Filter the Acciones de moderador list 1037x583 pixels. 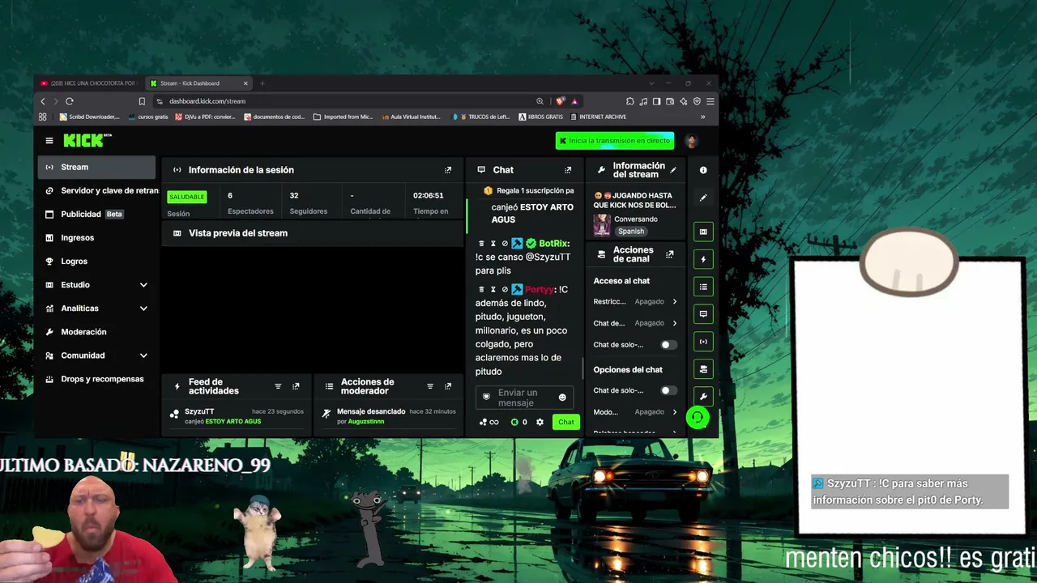pyautogui.click(x=430, y=386)
